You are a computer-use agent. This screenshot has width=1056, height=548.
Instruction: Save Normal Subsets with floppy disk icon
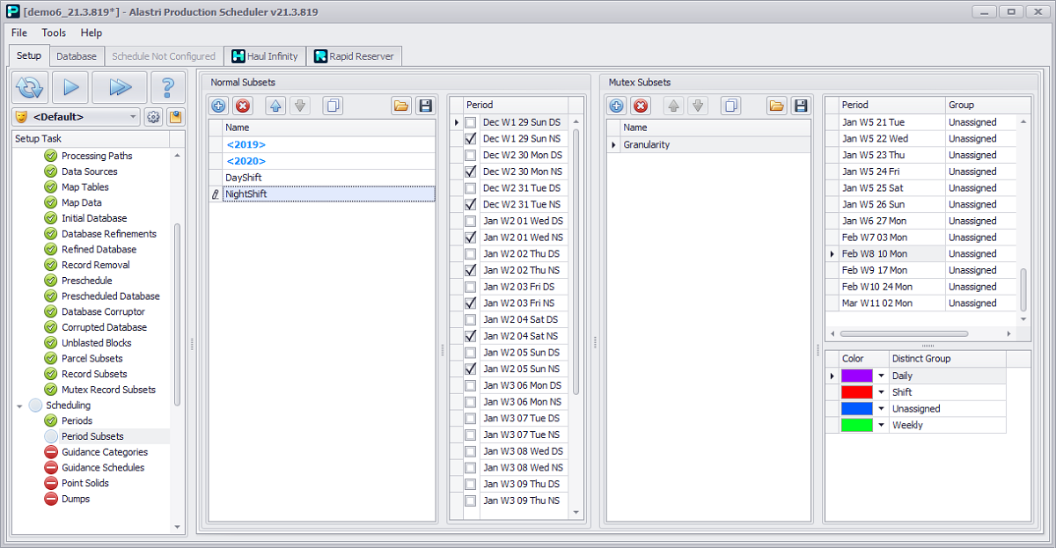click(x=425, y=106)
